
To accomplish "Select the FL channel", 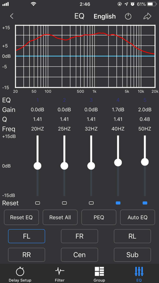I will coord(26,236).
